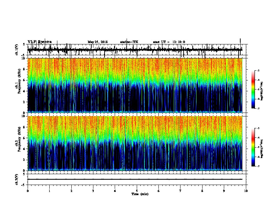Click the ch.2 "Frequency (kHz)" axis label
The width and height of the screenshot is (277, 214).
pos(20,139)
